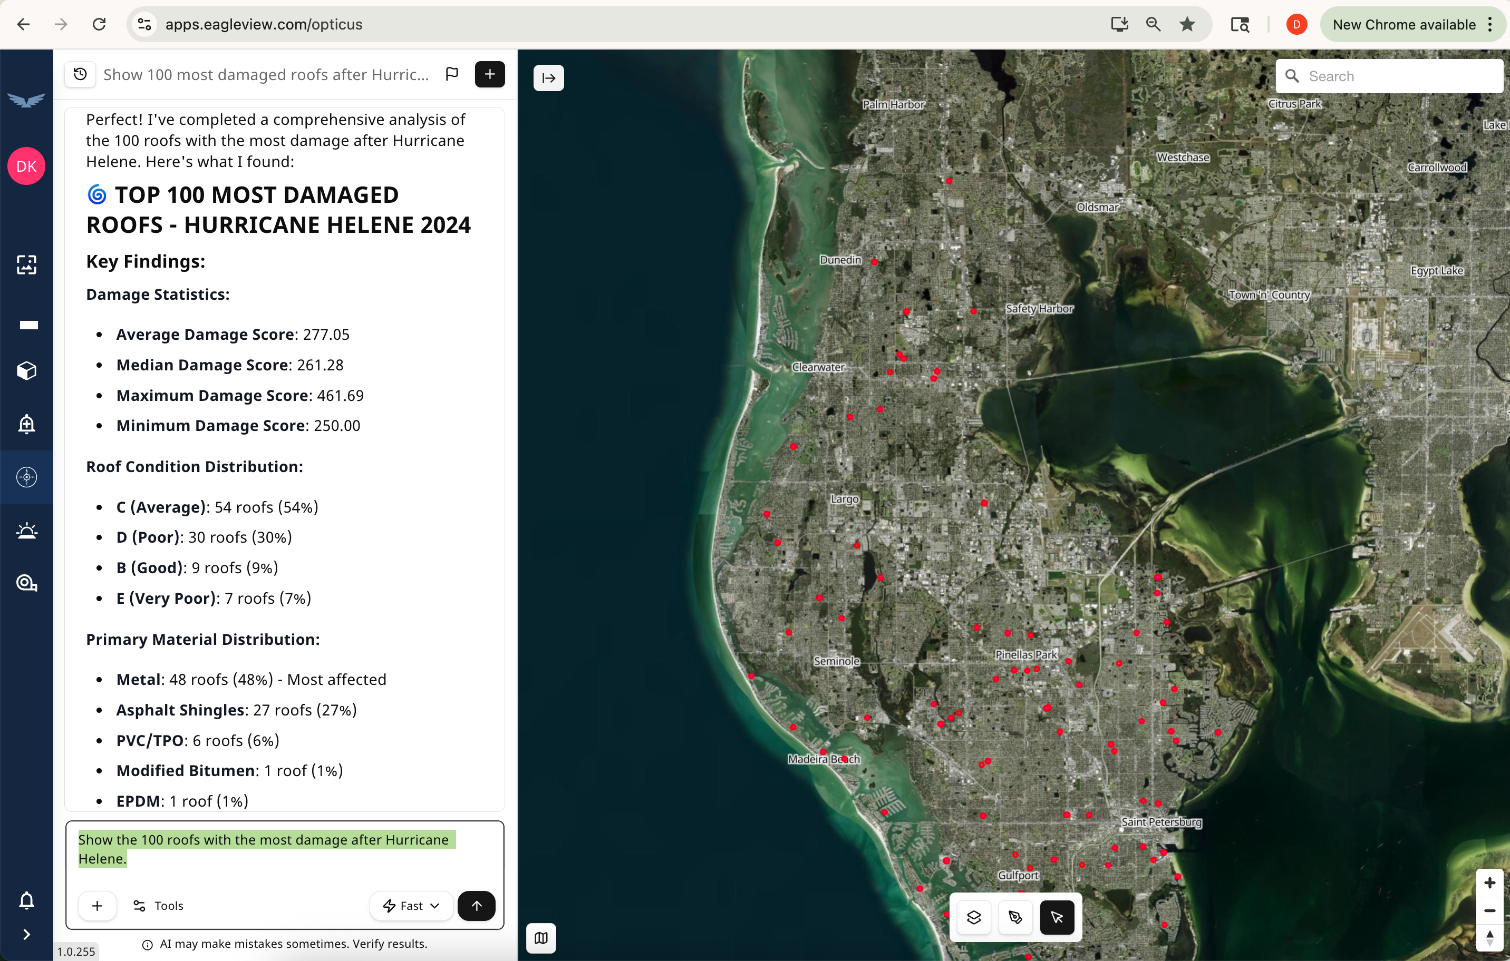Activate the pointer selection tool
The height and width of the screenshot is (961, 1510).
pyautogui.click(x=1057, y=918)
